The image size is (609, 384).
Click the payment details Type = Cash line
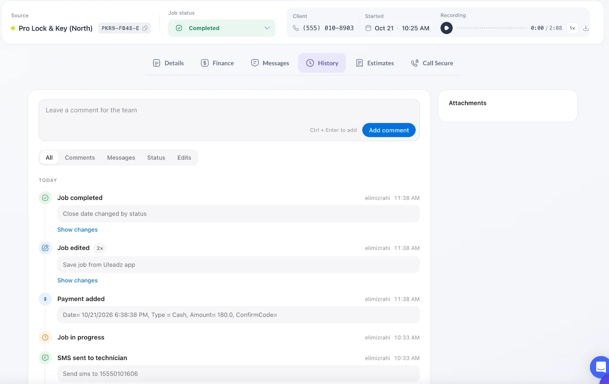coord(238,315)
